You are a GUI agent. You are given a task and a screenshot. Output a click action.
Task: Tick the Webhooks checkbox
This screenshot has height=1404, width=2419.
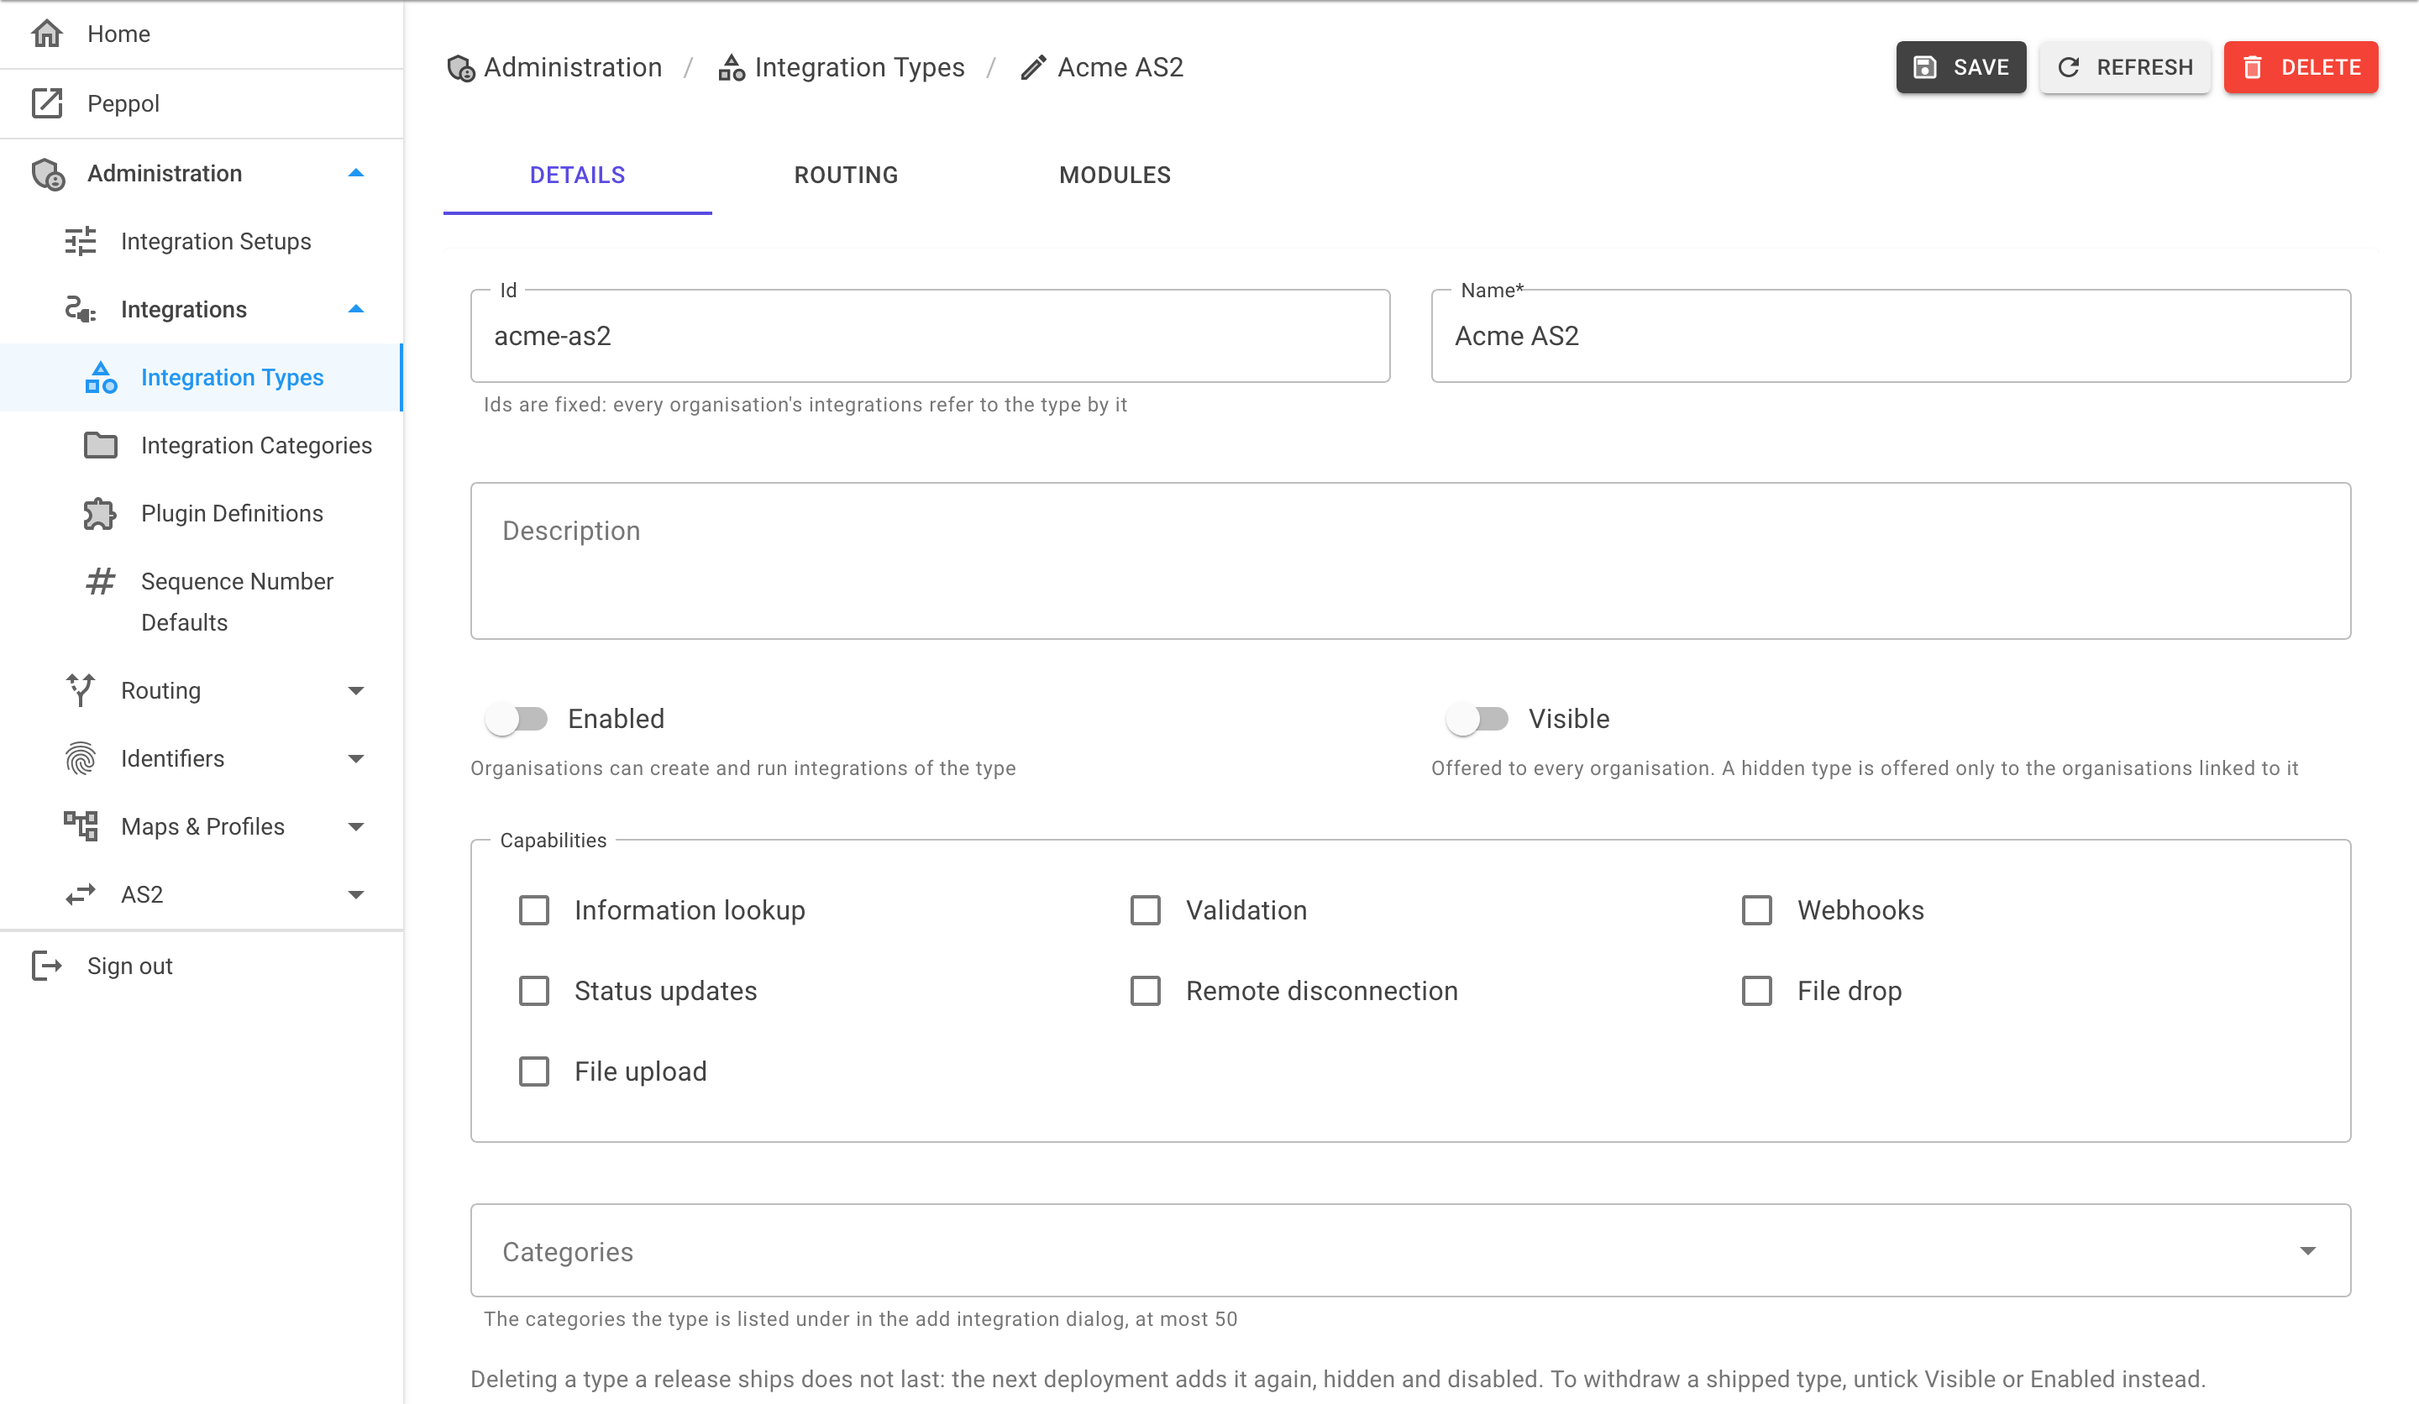(1756, 909)
